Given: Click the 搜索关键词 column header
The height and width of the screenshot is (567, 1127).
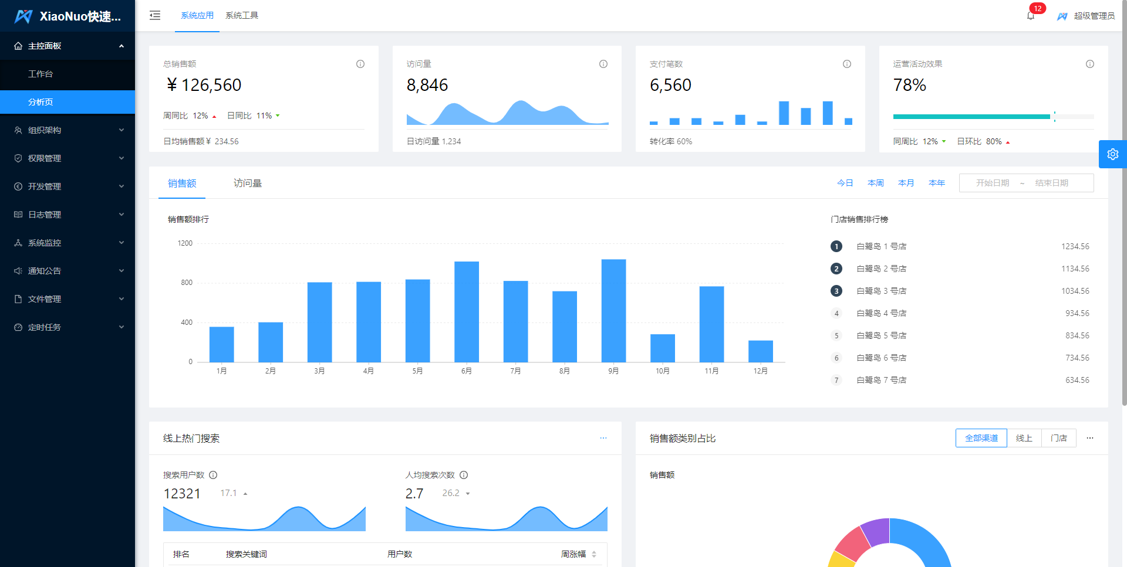Looking at the screenshot, I should click(x=247, y=554).
